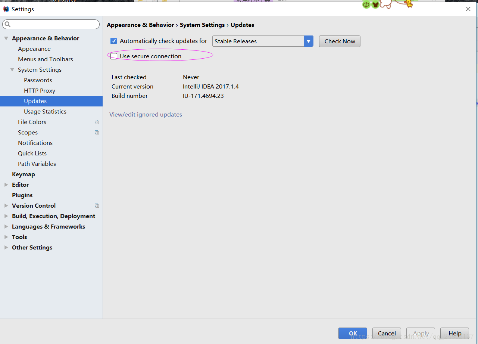Collapse the System Settings node
Viewport: 478px width, 344px height.
tap(12, 70)
